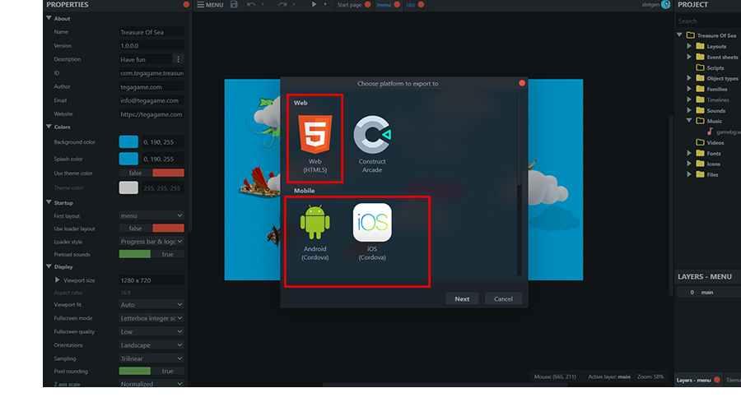Click the gamebg music note icon
Viewport: 741px width, 402px height.
coord(710,132)
